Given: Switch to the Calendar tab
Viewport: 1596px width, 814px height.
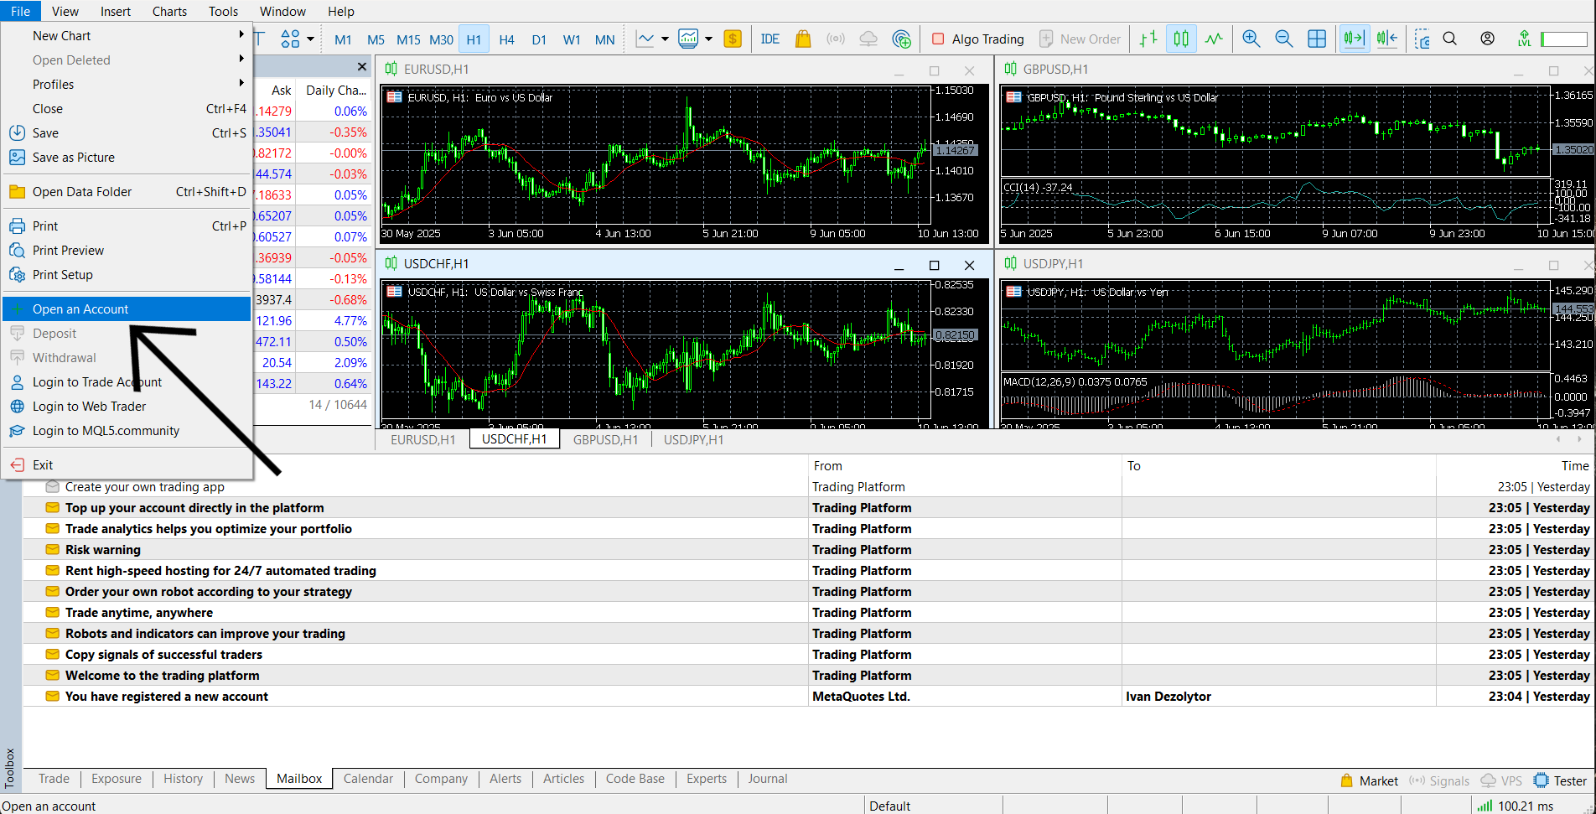Looking at the screenshot, I should tap(368, 779).
